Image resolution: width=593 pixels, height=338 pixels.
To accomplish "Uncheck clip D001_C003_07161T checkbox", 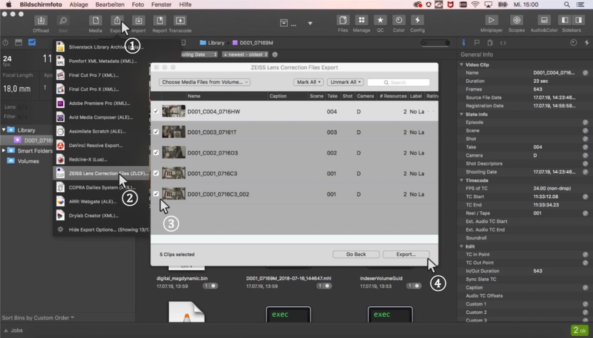I will click(156, 132).
